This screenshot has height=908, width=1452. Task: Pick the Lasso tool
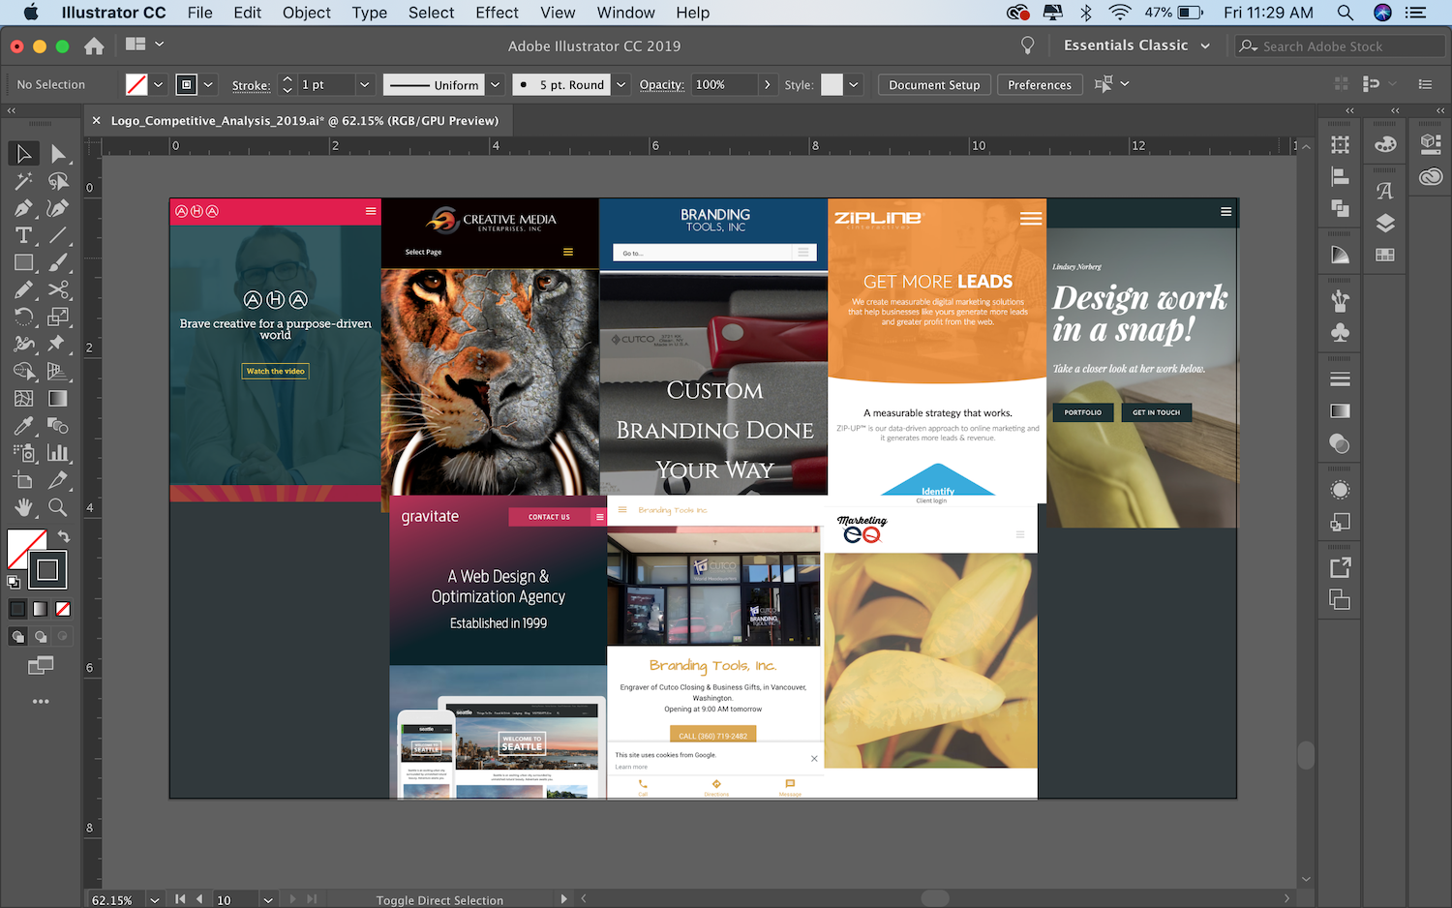[58, 181]
